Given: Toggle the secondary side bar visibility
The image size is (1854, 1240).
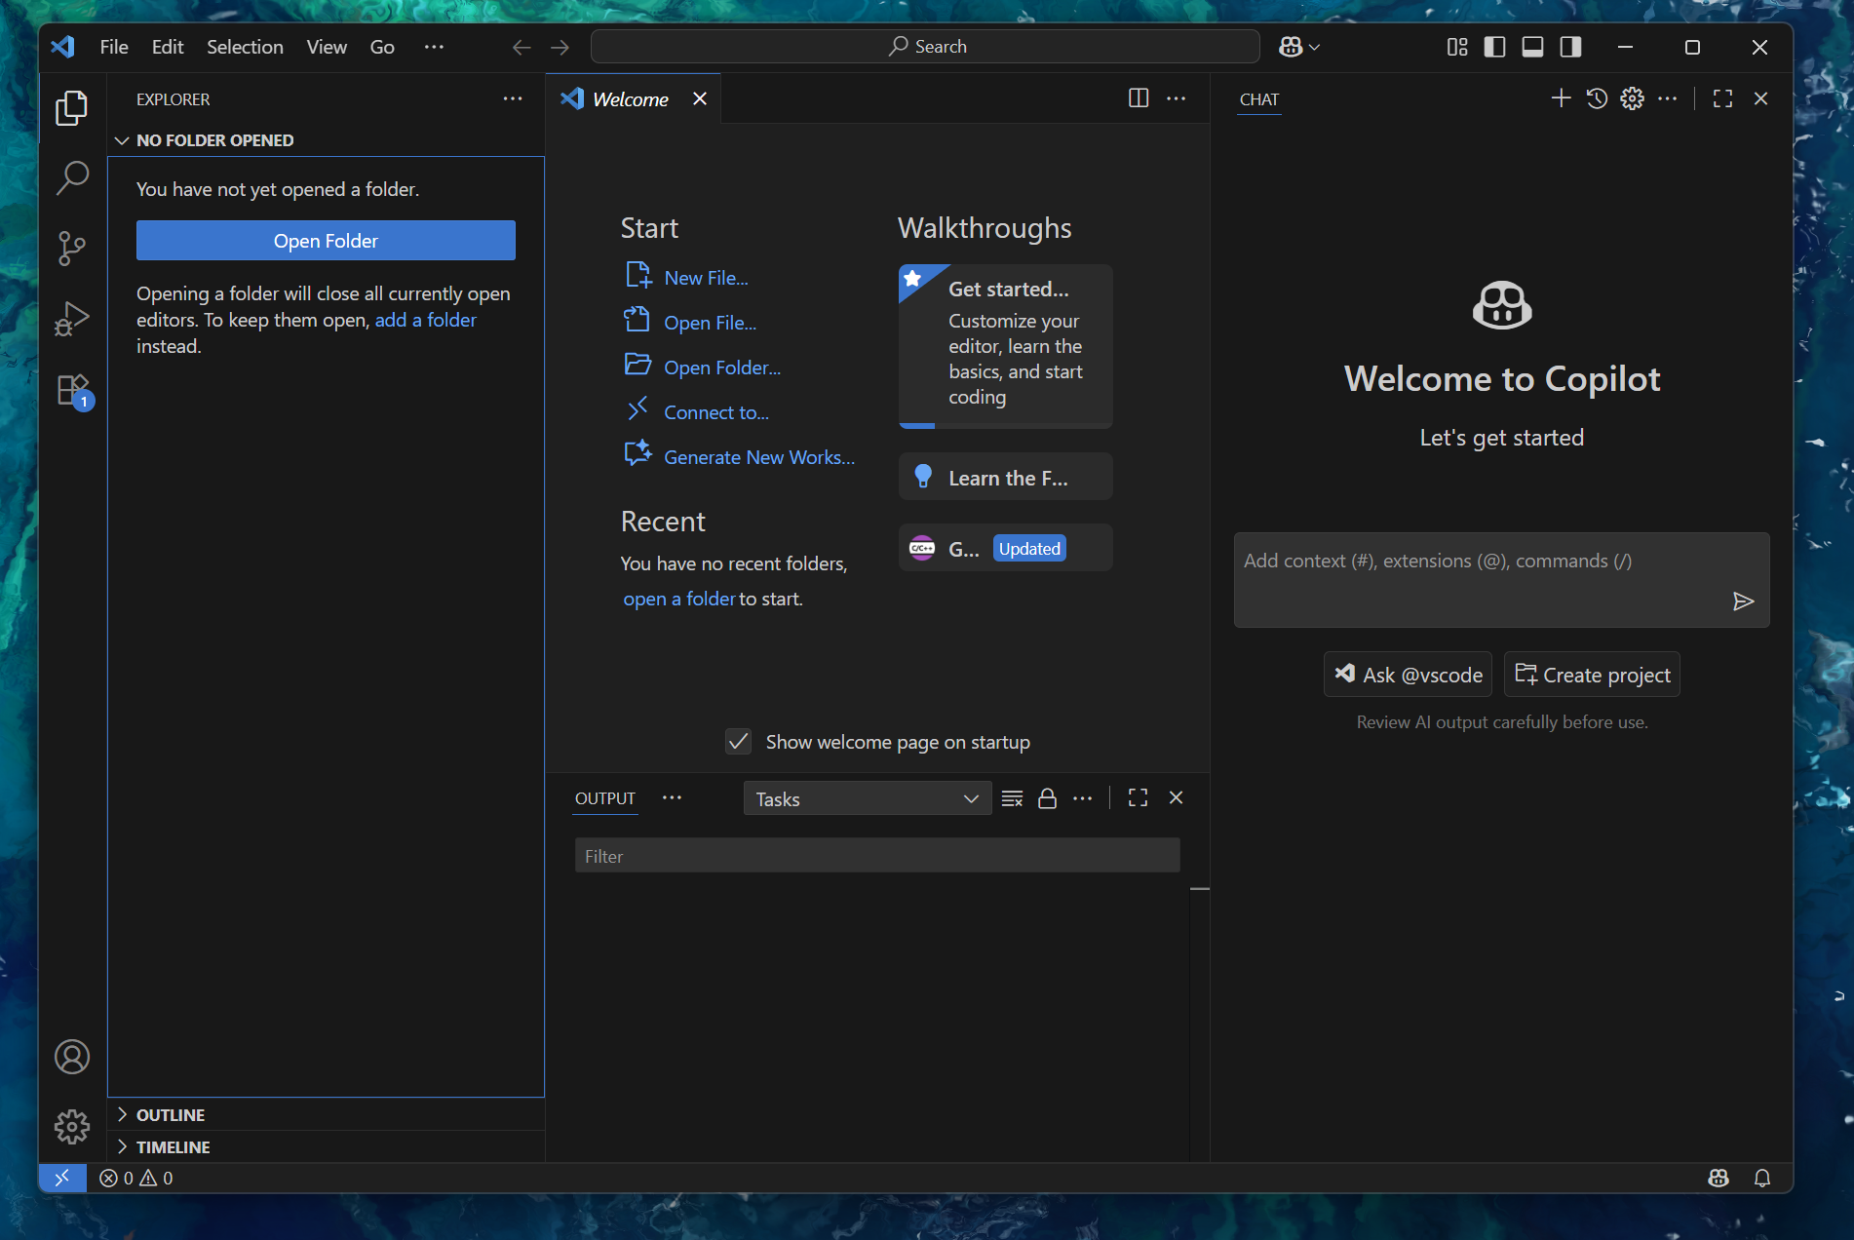Looking at the screenshot, I should (1570, 47).
